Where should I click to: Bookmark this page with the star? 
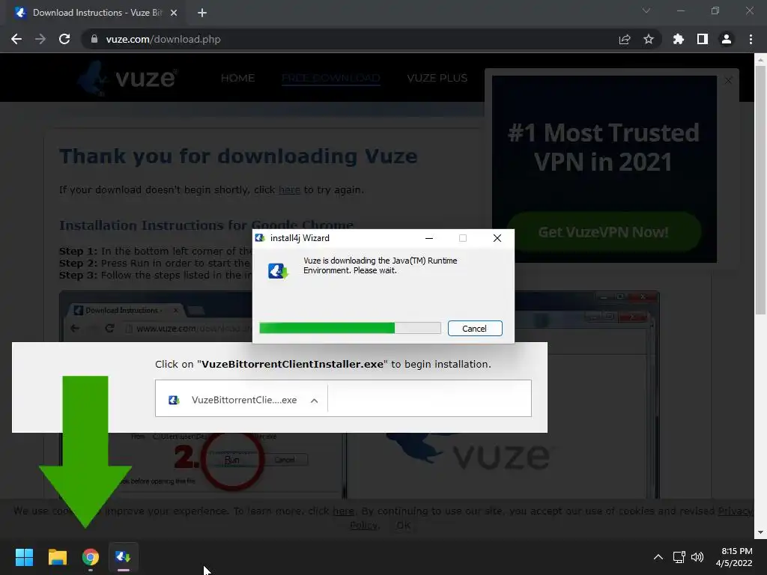click(649, 39)
